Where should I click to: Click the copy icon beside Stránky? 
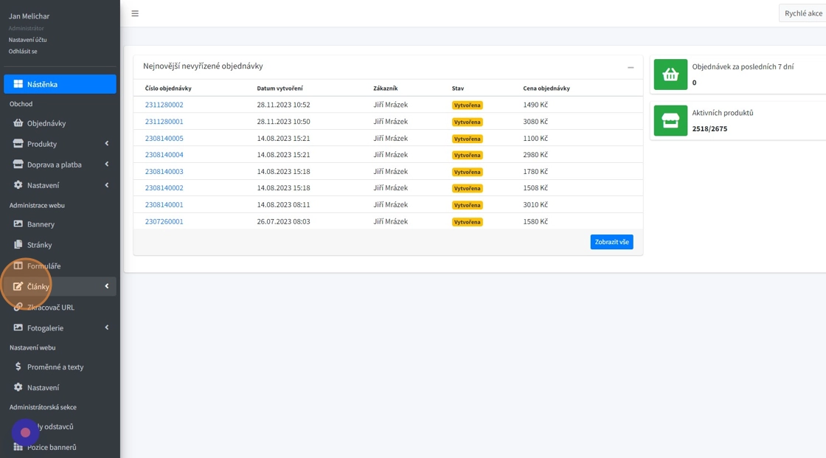tap(18, 245)
